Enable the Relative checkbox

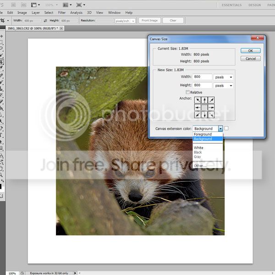pos(188,92)
